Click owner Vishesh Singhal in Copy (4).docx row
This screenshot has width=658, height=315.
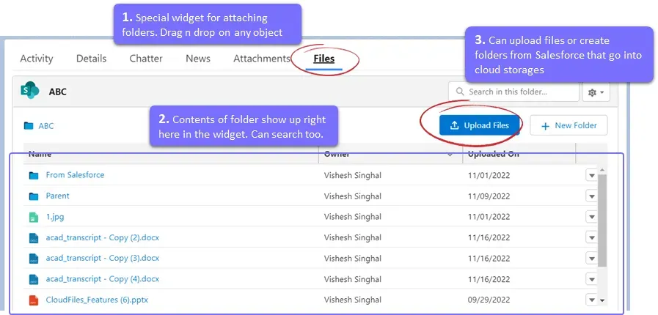(x=353, y=279)
